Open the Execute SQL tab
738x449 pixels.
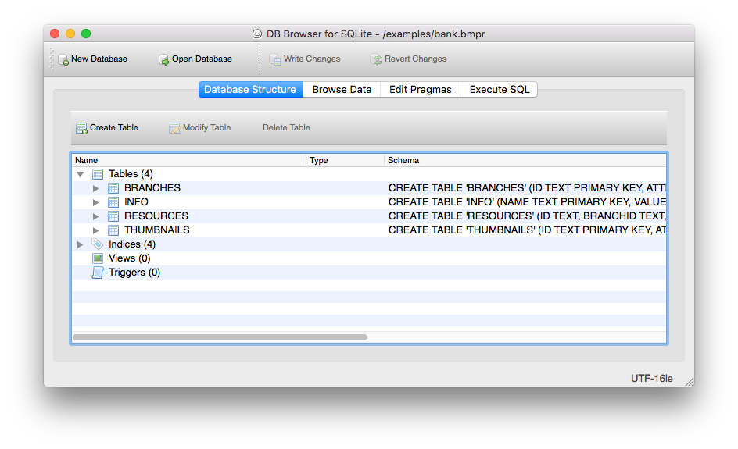(x=499, y=90)
